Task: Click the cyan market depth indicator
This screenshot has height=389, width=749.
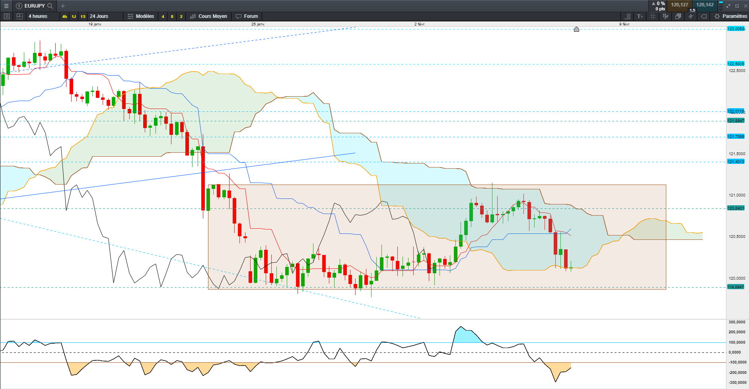Action: pos(721,6)
